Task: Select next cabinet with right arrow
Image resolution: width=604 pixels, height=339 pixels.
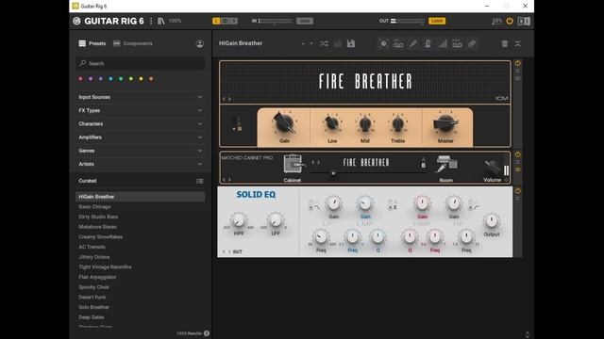Action: [x=319, y=163]
